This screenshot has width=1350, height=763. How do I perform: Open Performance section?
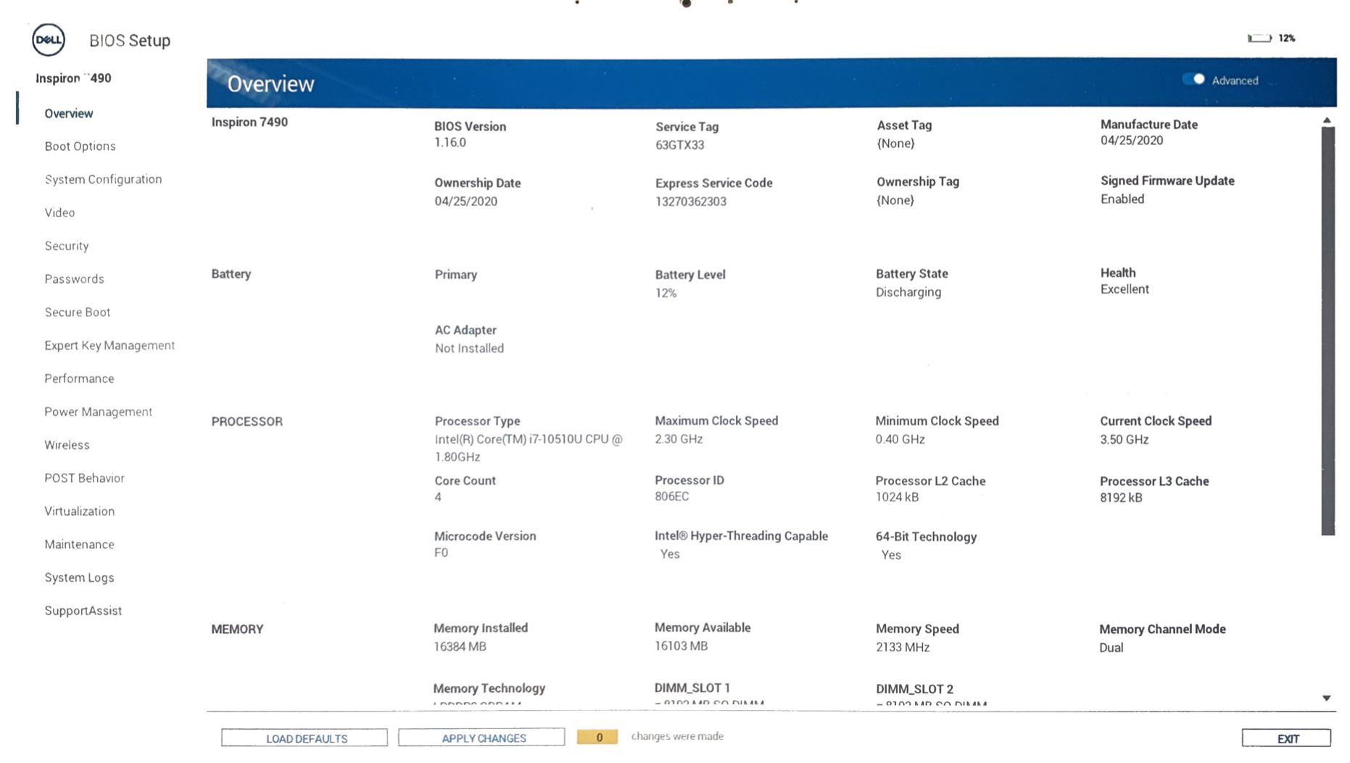click(79, 379)
